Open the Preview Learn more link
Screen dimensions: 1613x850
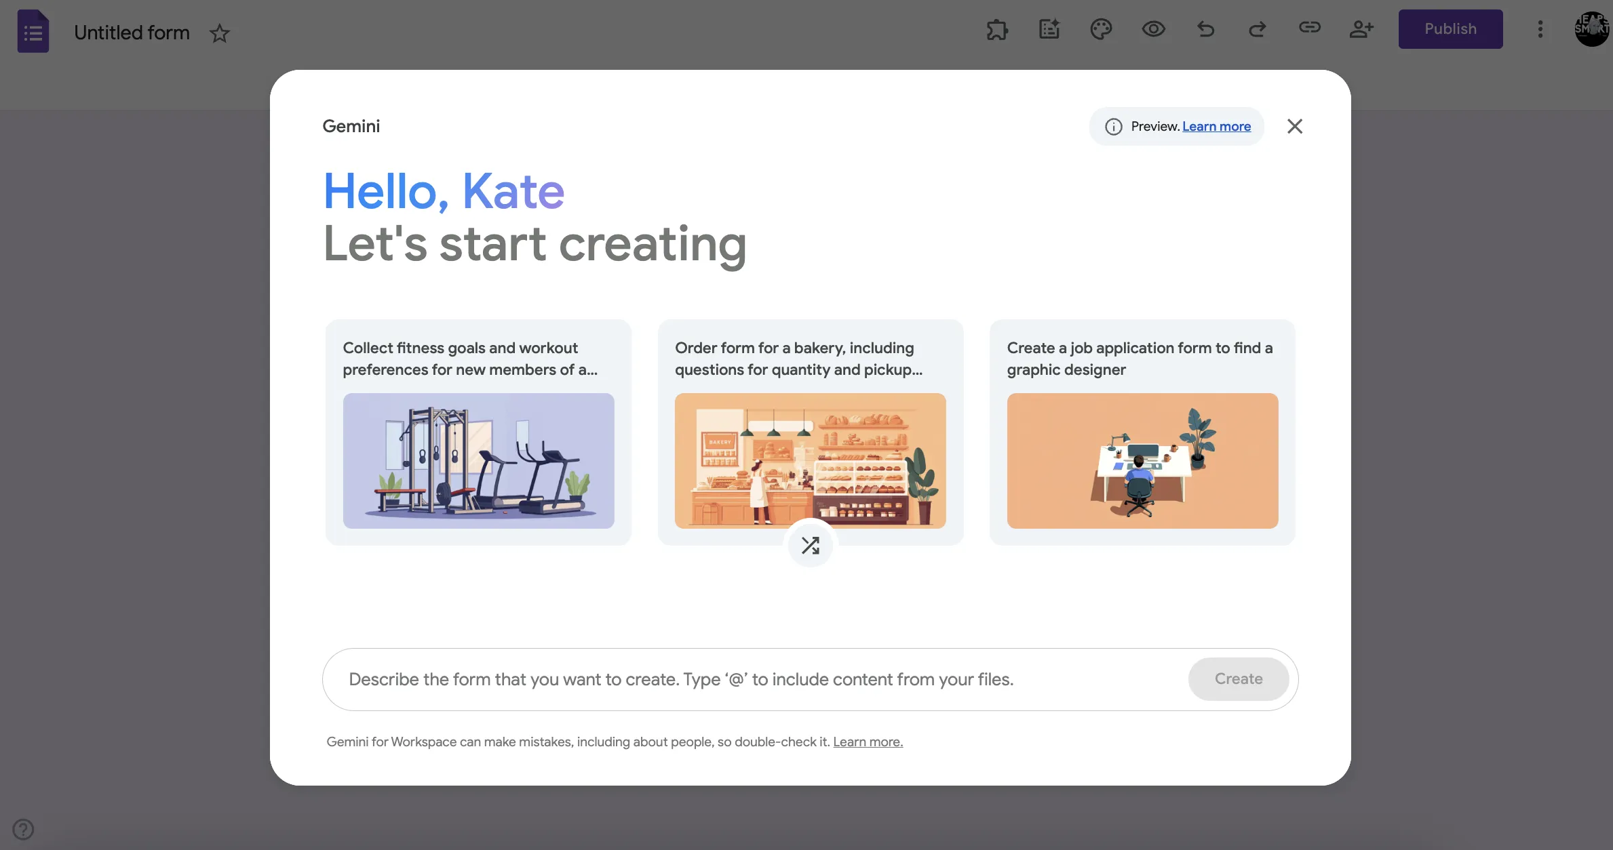1216,126
